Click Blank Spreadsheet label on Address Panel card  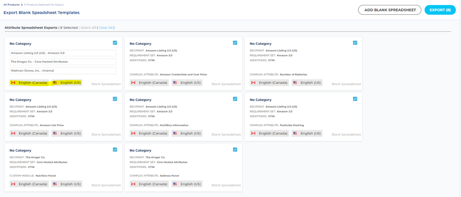pyautogui.click(x=226, y=185)
